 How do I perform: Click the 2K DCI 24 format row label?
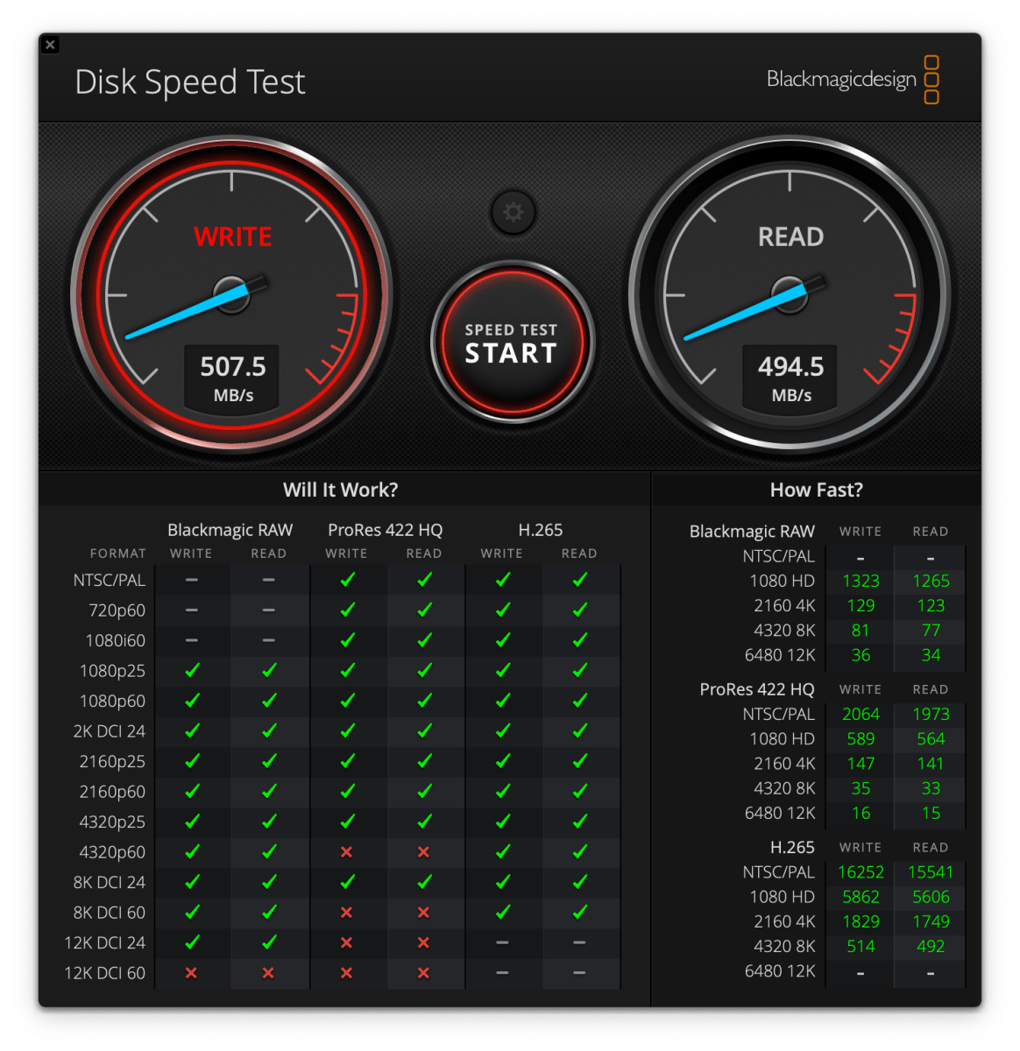(x=110, y=731)
